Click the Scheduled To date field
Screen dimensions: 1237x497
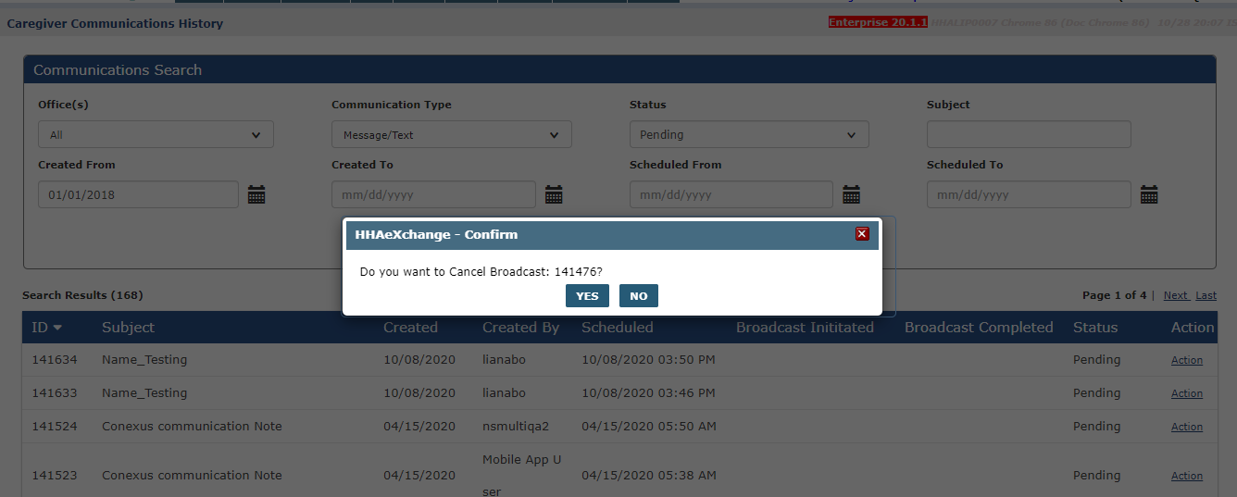tap(1028, 194)
